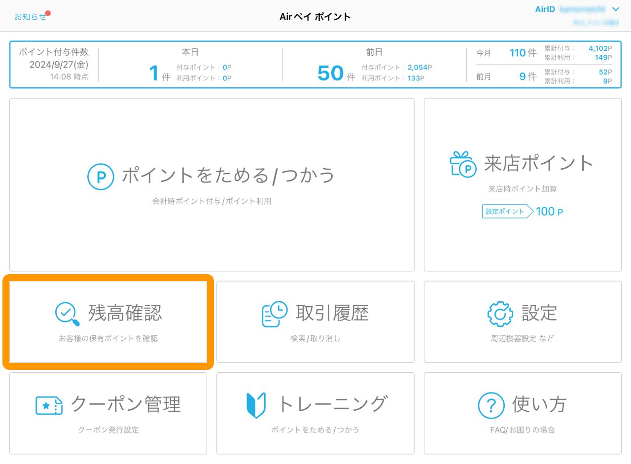Click the 前月 9件 count
The width and height of the screenshot is (631, 464).
point(528,76)
